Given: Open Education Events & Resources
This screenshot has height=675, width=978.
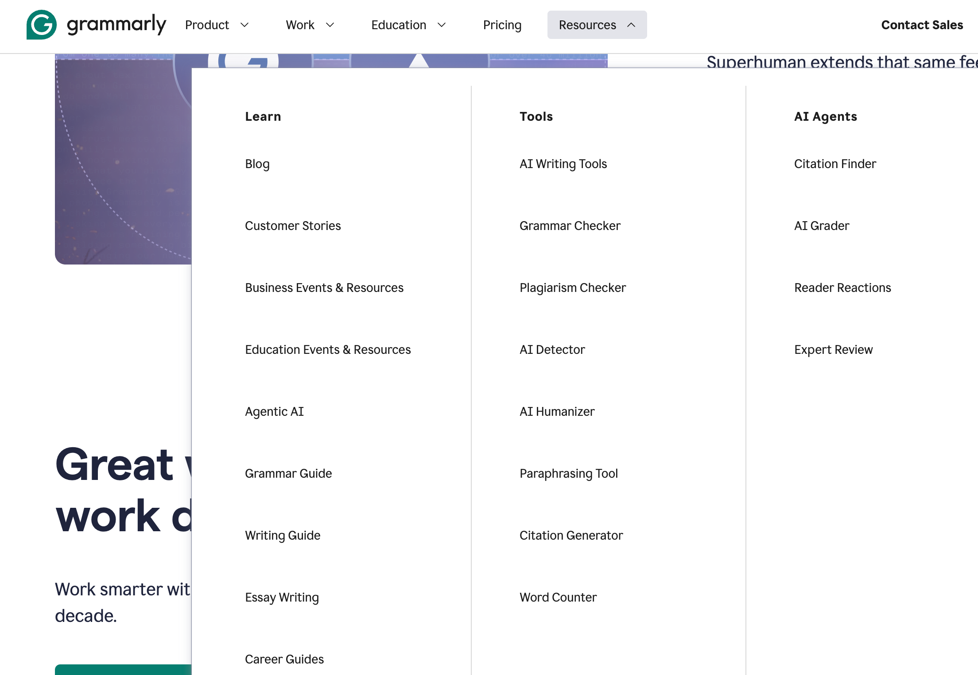Looking at the screenshot, I should pyautogui.click(x=328, y=350).
